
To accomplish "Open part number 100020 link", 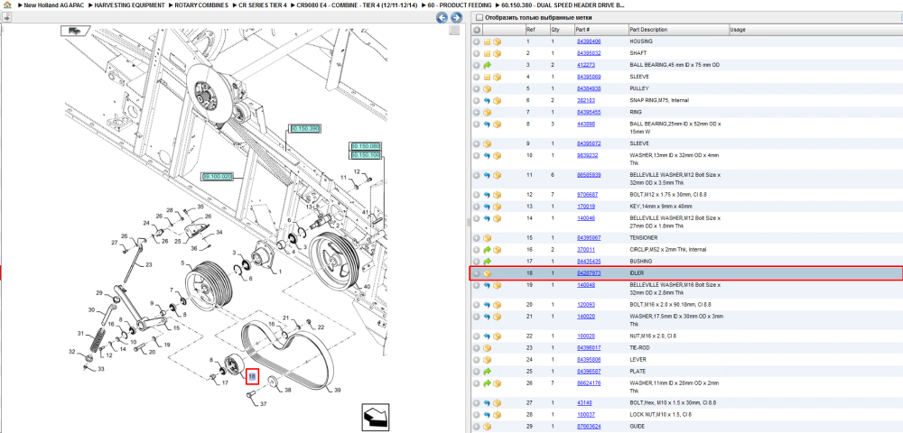I will tap(586, 336).
